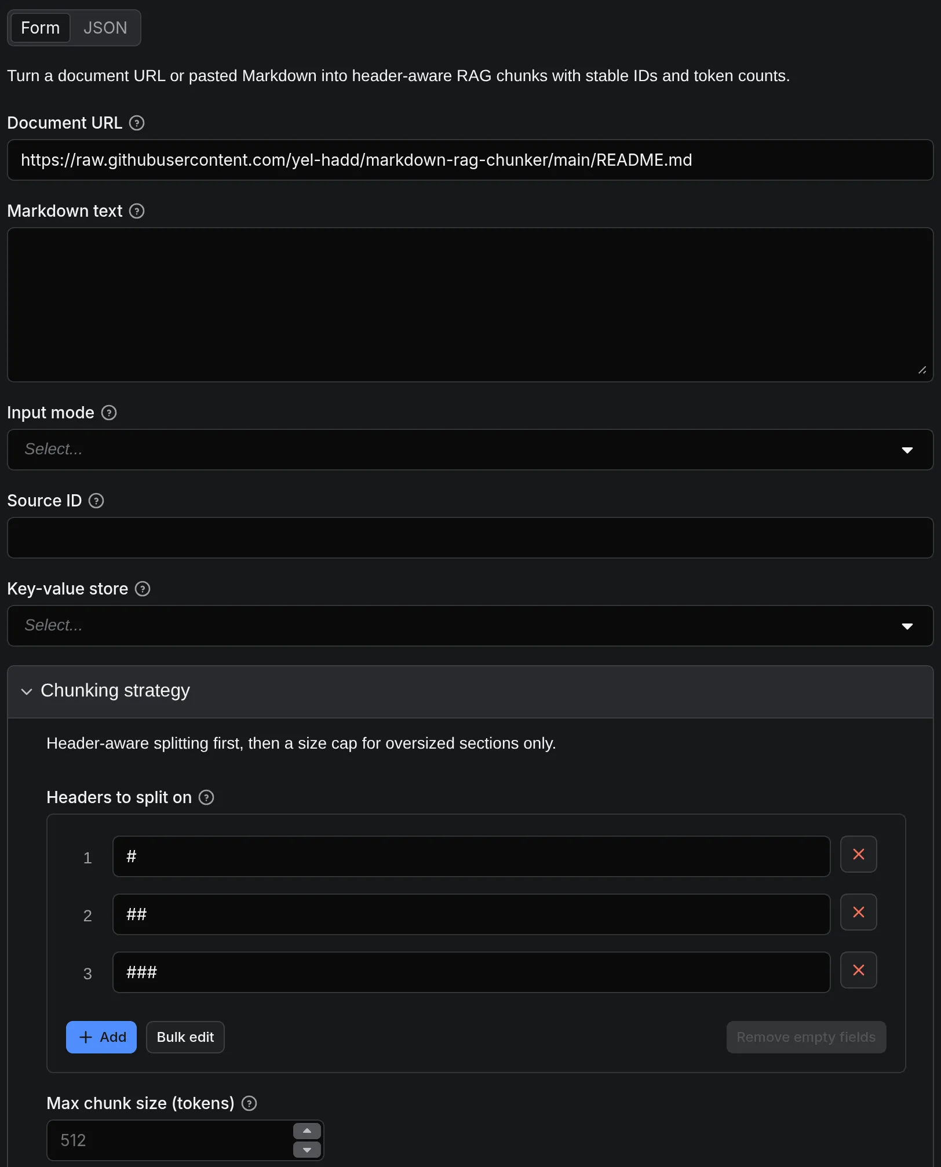
Task: Remove header row 2 (##)
Action: point(859,912)
